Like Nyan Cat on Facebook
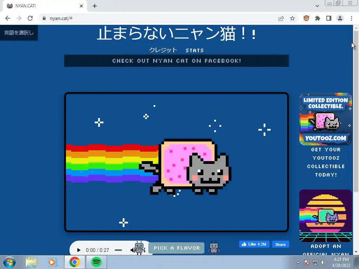Screen dimensions: 359x269 tap(254, 244)
